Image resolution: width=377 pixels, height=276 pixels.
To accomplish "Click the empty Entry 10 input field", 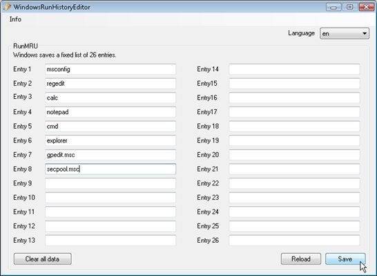I will [110, 197].
